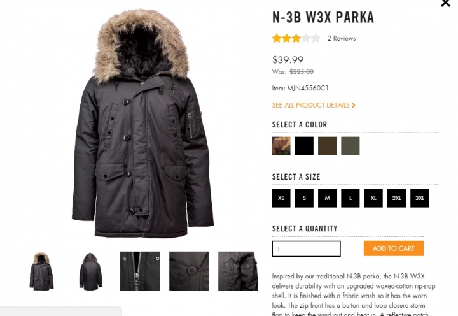Pick size L
Screen dimensions: 458x316
pyautogui.click(x=350, y=198)
